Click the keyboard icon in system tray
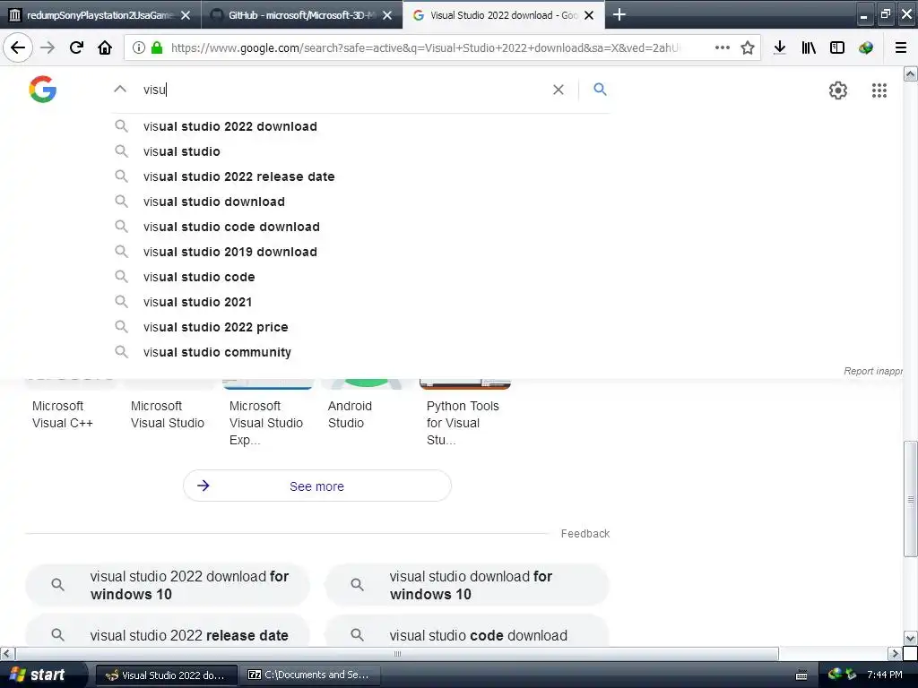Image resolution: width=918 pixels, height=688 pixels. tap(801, 675)
